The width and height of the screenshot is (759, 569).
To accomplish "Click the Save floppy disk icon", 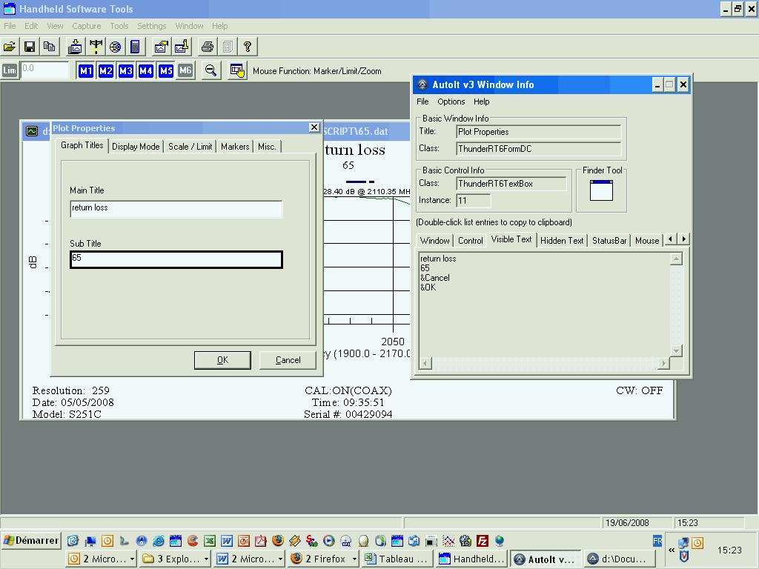I will 30,47.
